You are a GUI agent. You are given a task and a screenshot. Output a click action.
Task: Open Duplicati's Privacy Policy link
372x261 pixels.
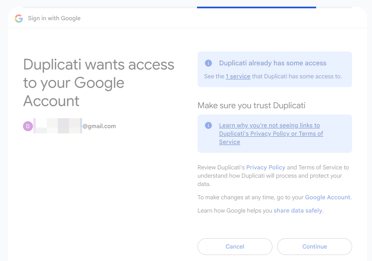point(266,167)
